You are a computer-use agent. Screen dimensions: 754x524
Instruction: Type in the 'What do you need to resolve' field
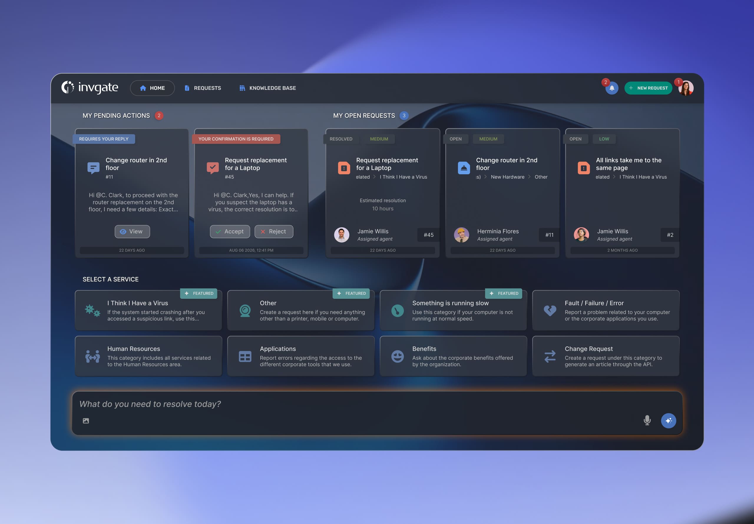377,413
